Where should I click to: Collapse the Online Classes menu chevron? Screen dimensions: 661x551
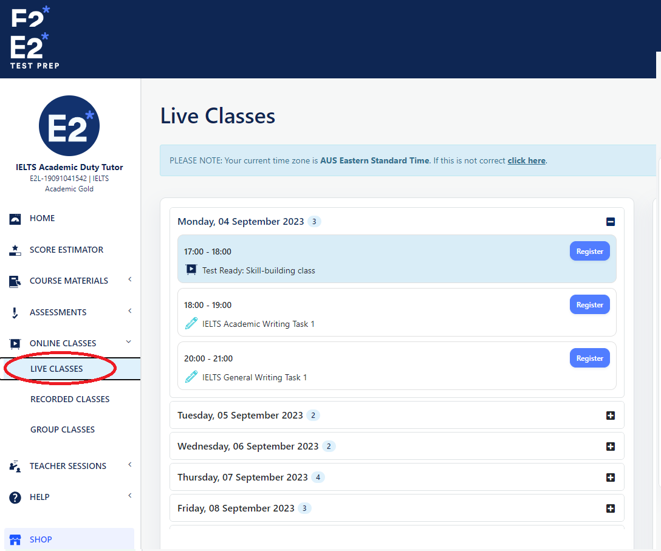point(128,342)
